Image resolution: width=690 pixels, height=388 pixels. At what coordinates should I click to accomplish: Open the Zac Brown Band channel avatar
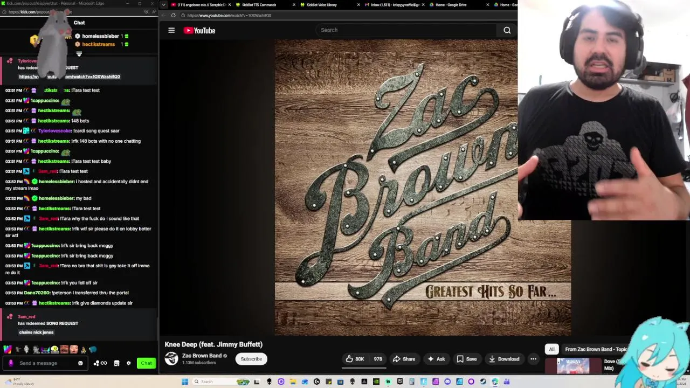click(171, 358)
